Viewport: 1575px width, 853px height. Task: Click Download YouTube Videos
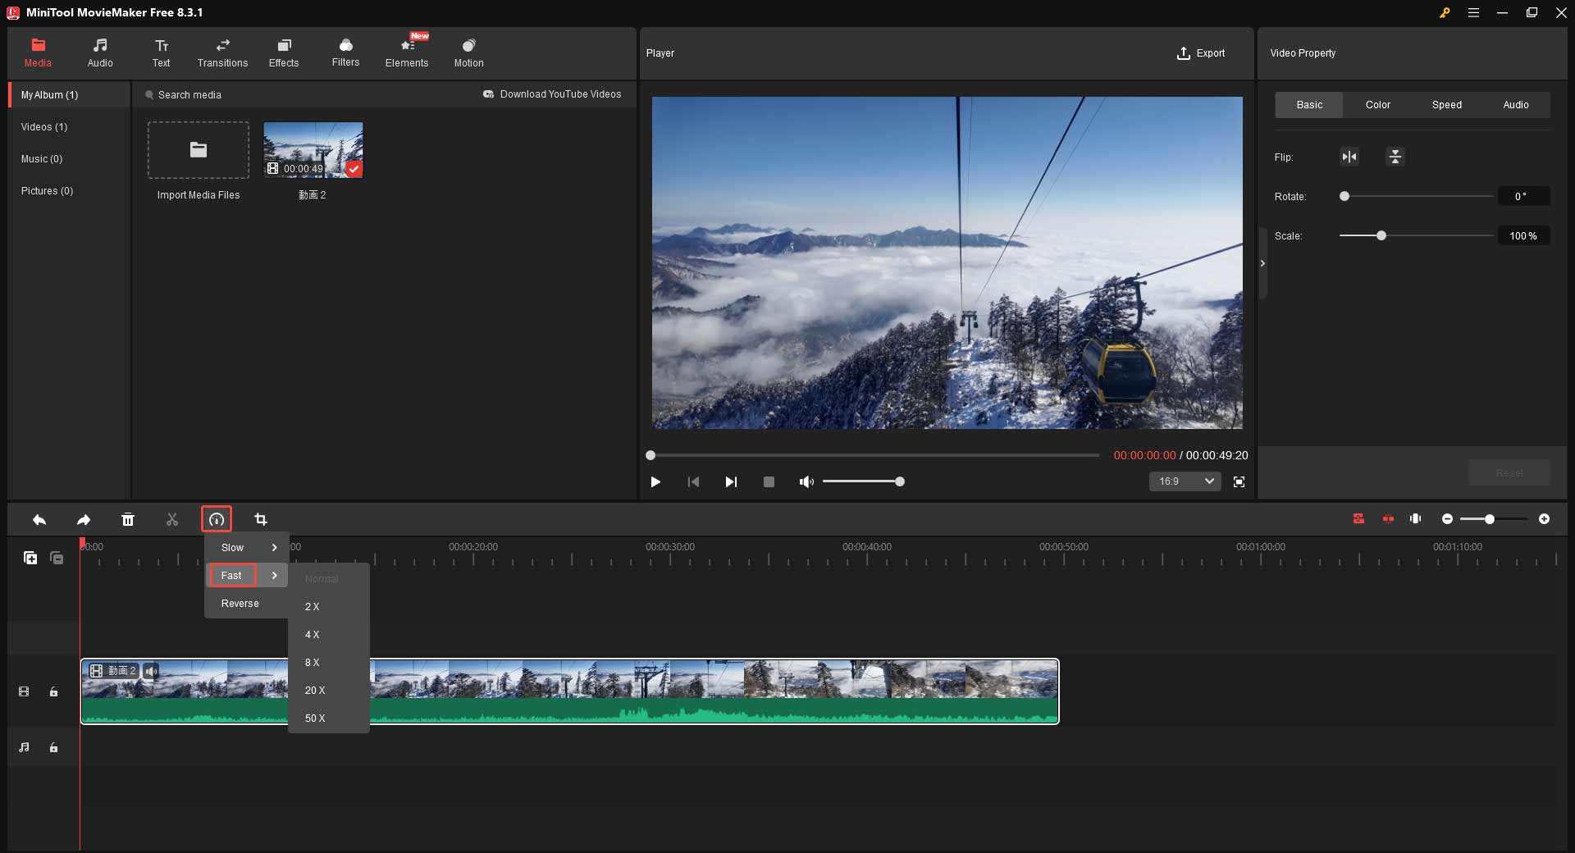(x=553, y=94)
